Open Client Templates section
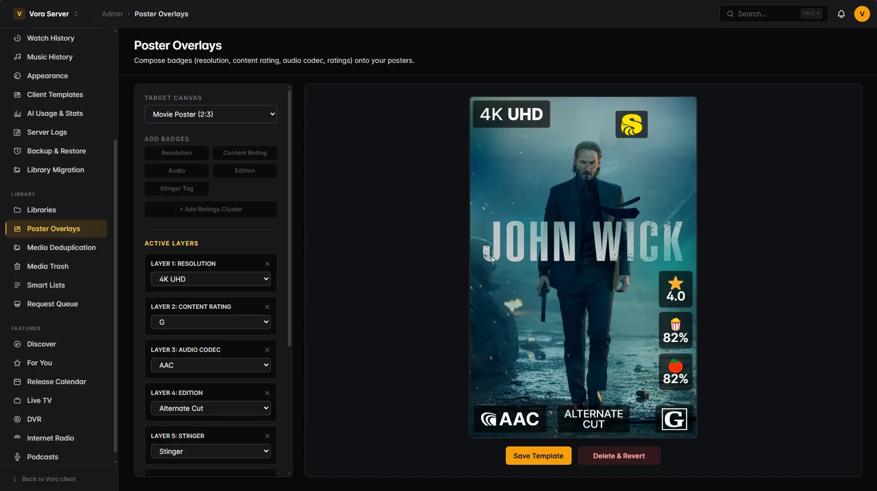877x491 pixels. point(56,95)
